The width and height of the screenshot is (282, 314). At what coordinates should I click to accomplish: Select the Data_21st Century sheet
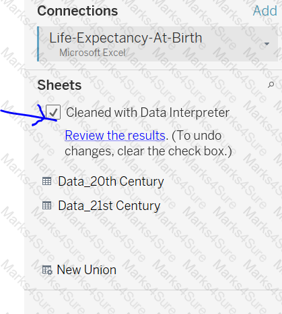(x=109, y=205)
